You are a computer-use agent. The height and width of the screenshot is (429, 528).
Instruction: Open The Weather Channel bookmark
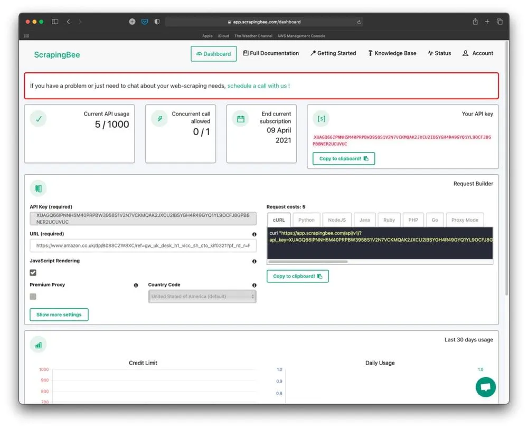click(253, 36)
